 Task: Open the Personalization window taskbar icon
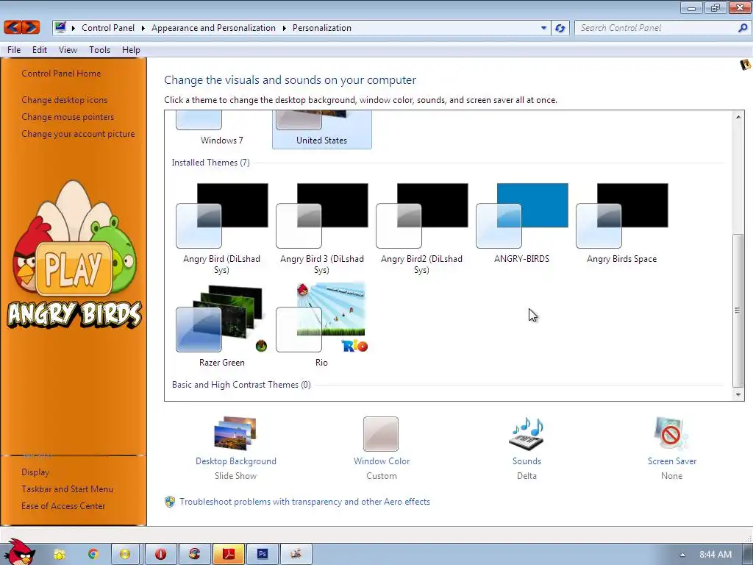click(x=296, y=554)
